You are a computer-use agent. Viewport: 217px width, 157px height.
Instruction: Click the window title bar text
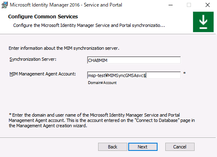[66, 5]
